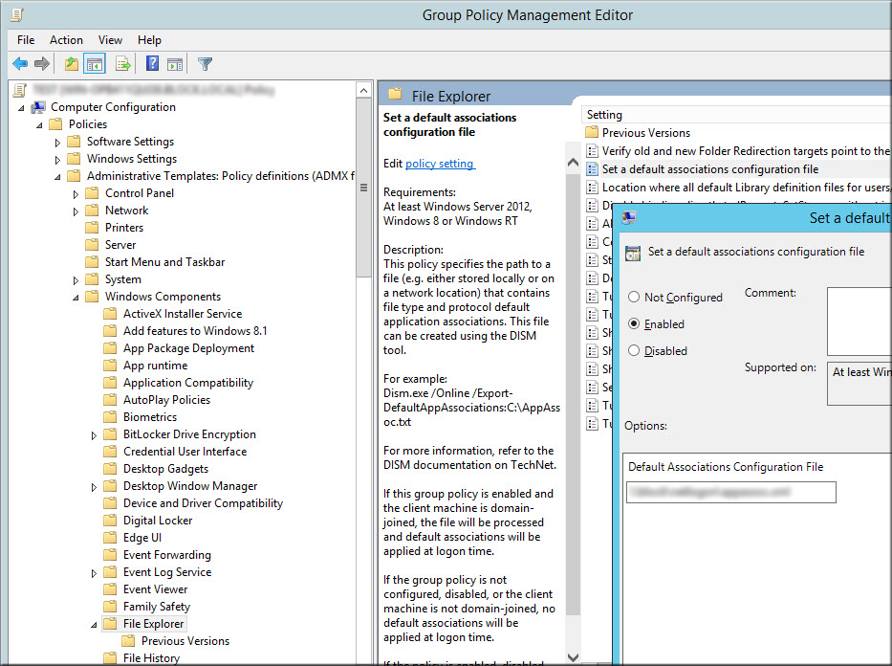This screenshot has width=892, height=666.
Task: Click the File Explorer header folder icon
Action: coord(395,94)
